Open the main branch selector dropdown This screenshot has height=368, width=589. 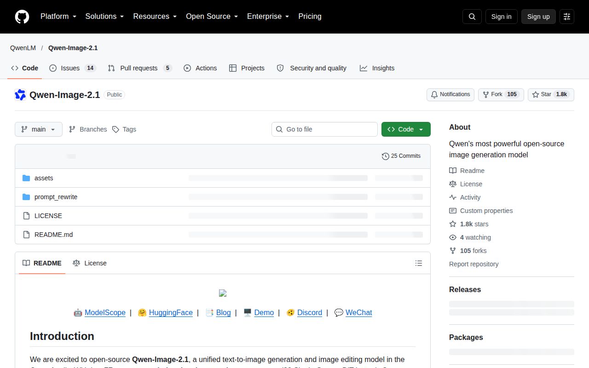(x=39, y=129)
